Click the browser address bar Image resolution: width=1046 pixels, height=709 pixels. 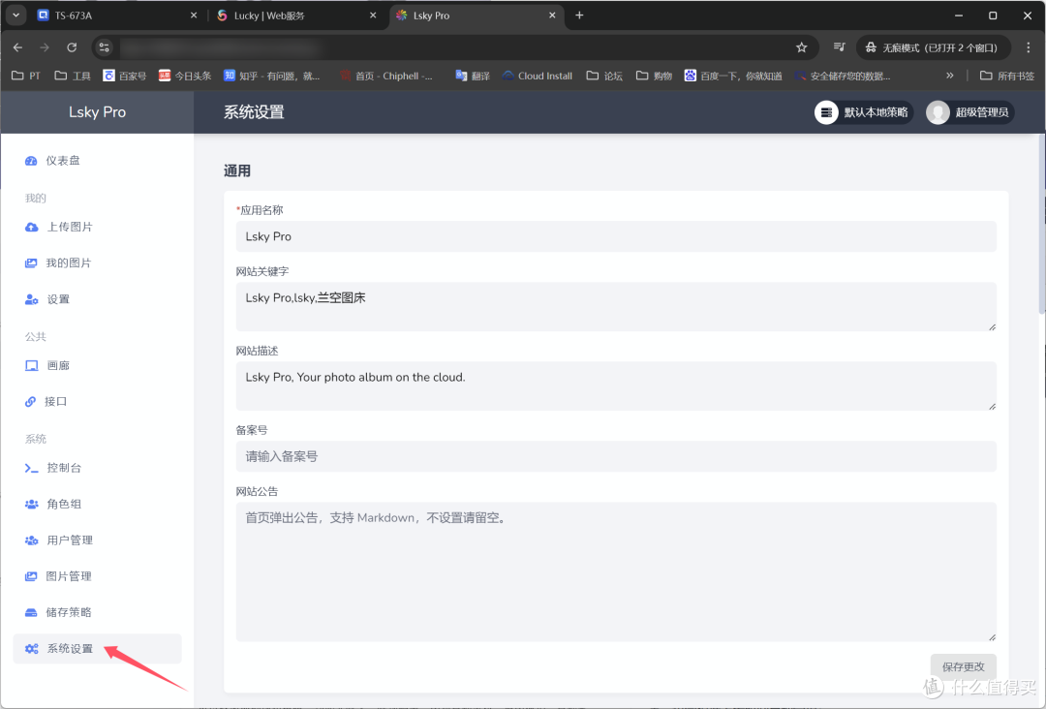click(453, 47)
